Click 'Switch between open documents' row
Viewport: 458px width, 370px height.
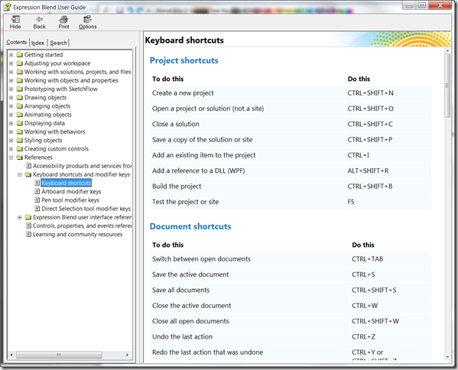pos(291,259)
